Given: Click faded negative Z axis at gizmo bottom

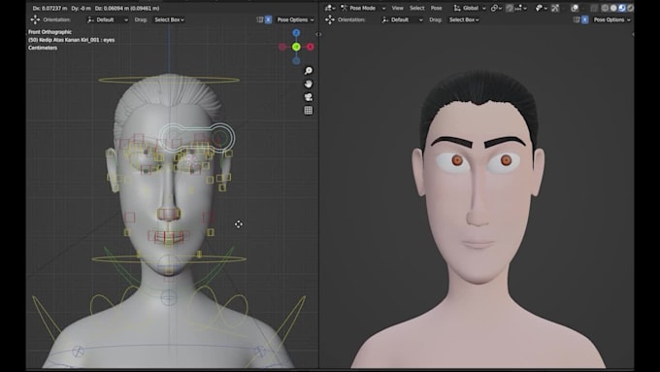Looking at the screenshot, I should (x=296, y=60).
